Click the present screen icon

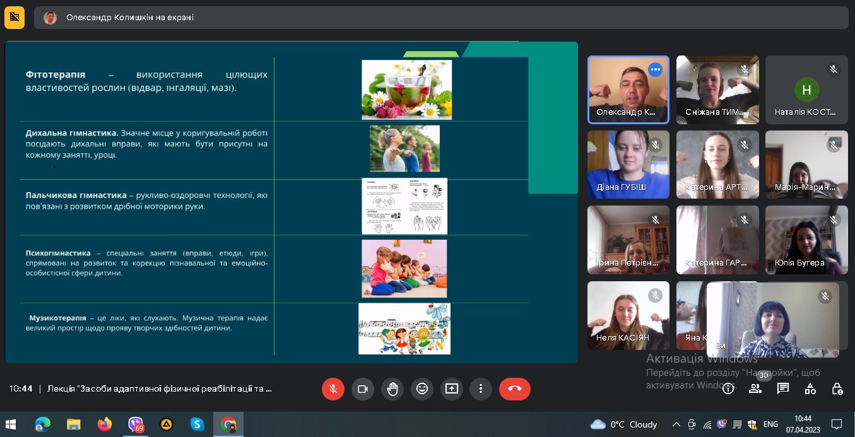[x=452, y=389]
